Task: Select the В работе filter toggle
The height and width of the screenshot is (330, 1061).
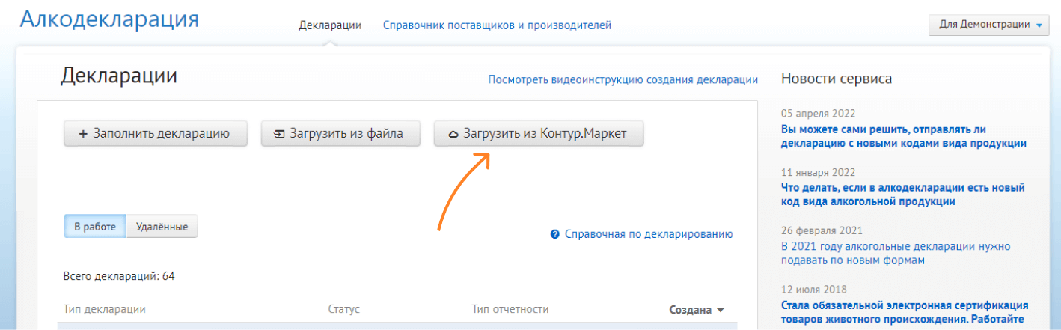Action: click(x=95, y=226)
